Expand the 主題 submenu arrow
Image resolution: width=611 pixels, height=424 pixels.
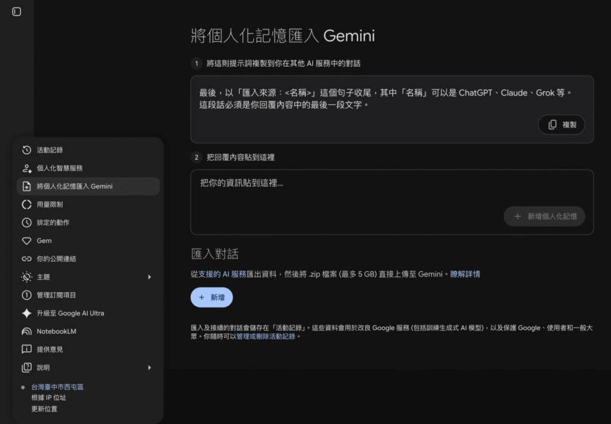point(149,277)
